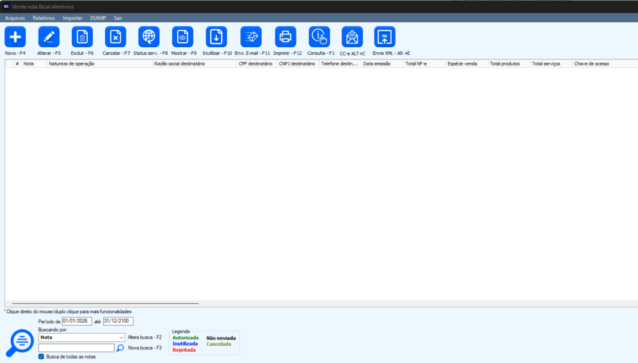Click the Total NF-e column header
This screenshot has width=638, height=363.
(424, 64)
